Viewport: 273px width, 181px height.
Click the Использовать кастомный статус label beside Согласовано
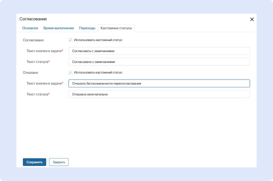[98, 40]
